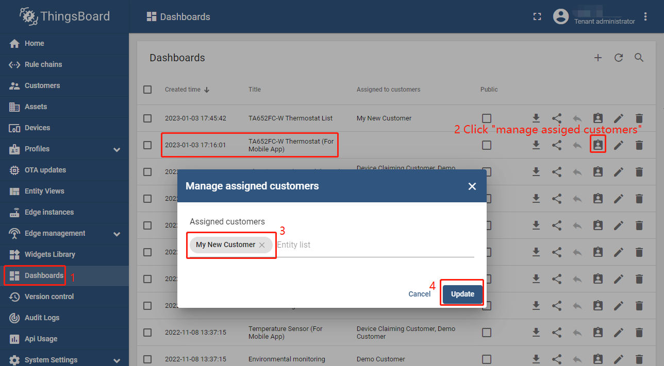
Task: Tick the select-all checkbox in table header
Action: point(147,90)
